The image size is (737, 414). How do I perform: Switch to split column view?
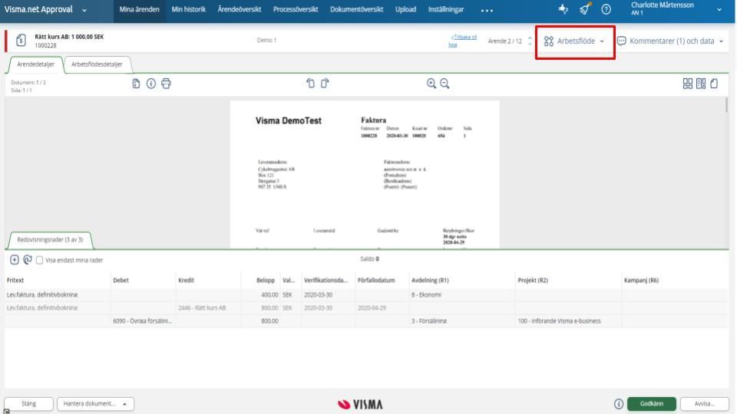point(701,84)
